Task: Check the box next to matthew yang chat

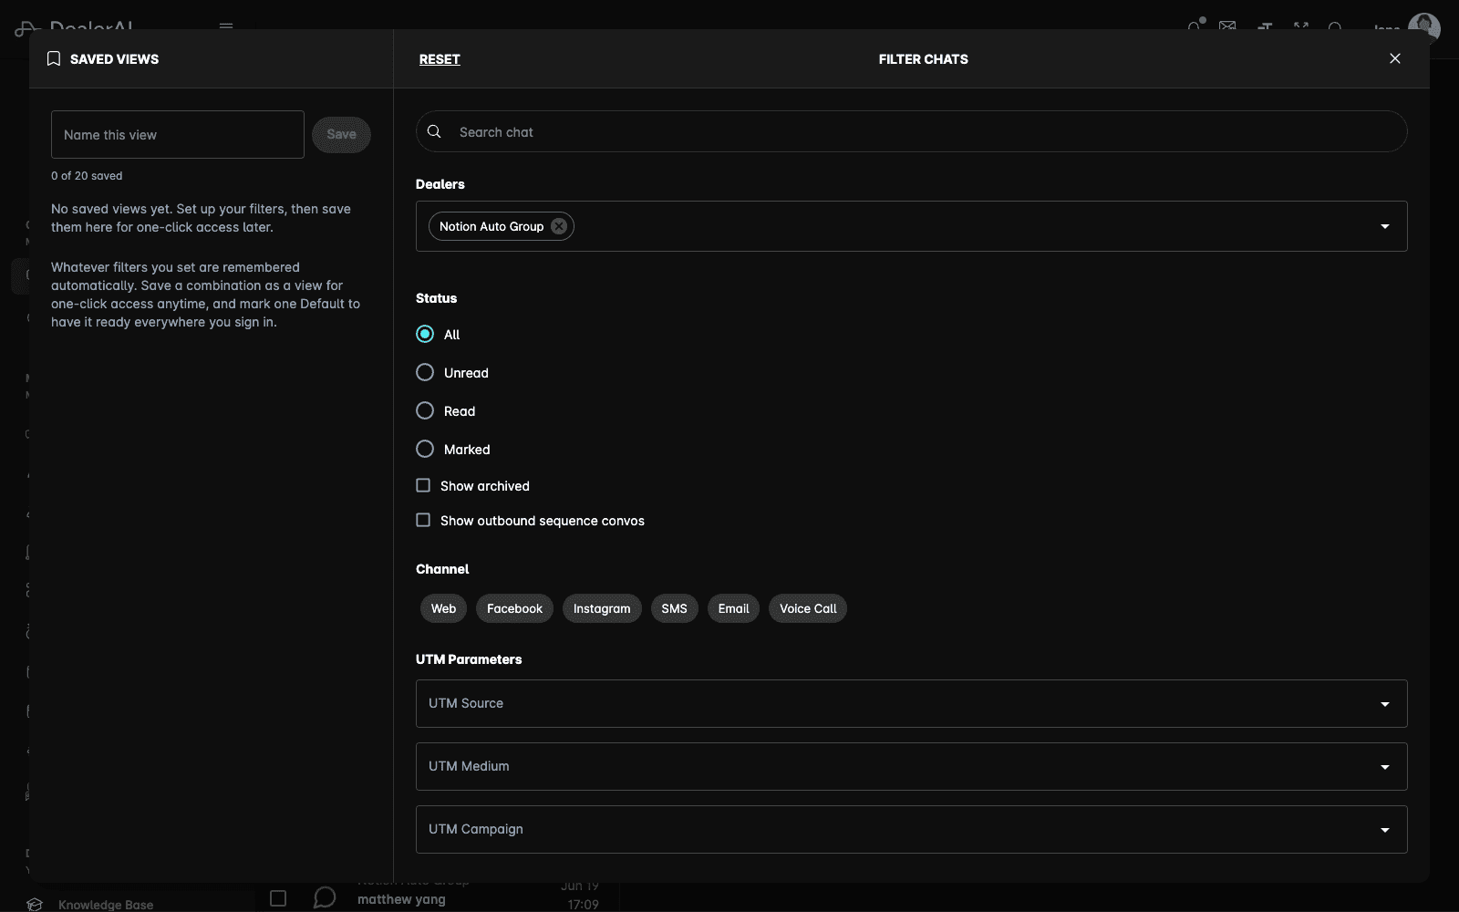Action: point(278,898)
